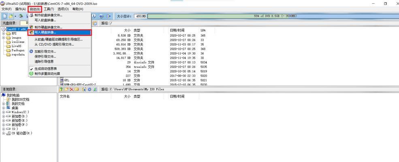Screen dimensions: 399x162
Task: Click the 我的电脑 computer icon
Action: (x=3, y=95)
